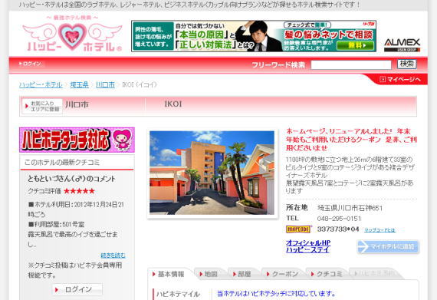Open the IKOI hotel exterior photo
Screen dimensions: 437x300
click(x=212, y=173)
